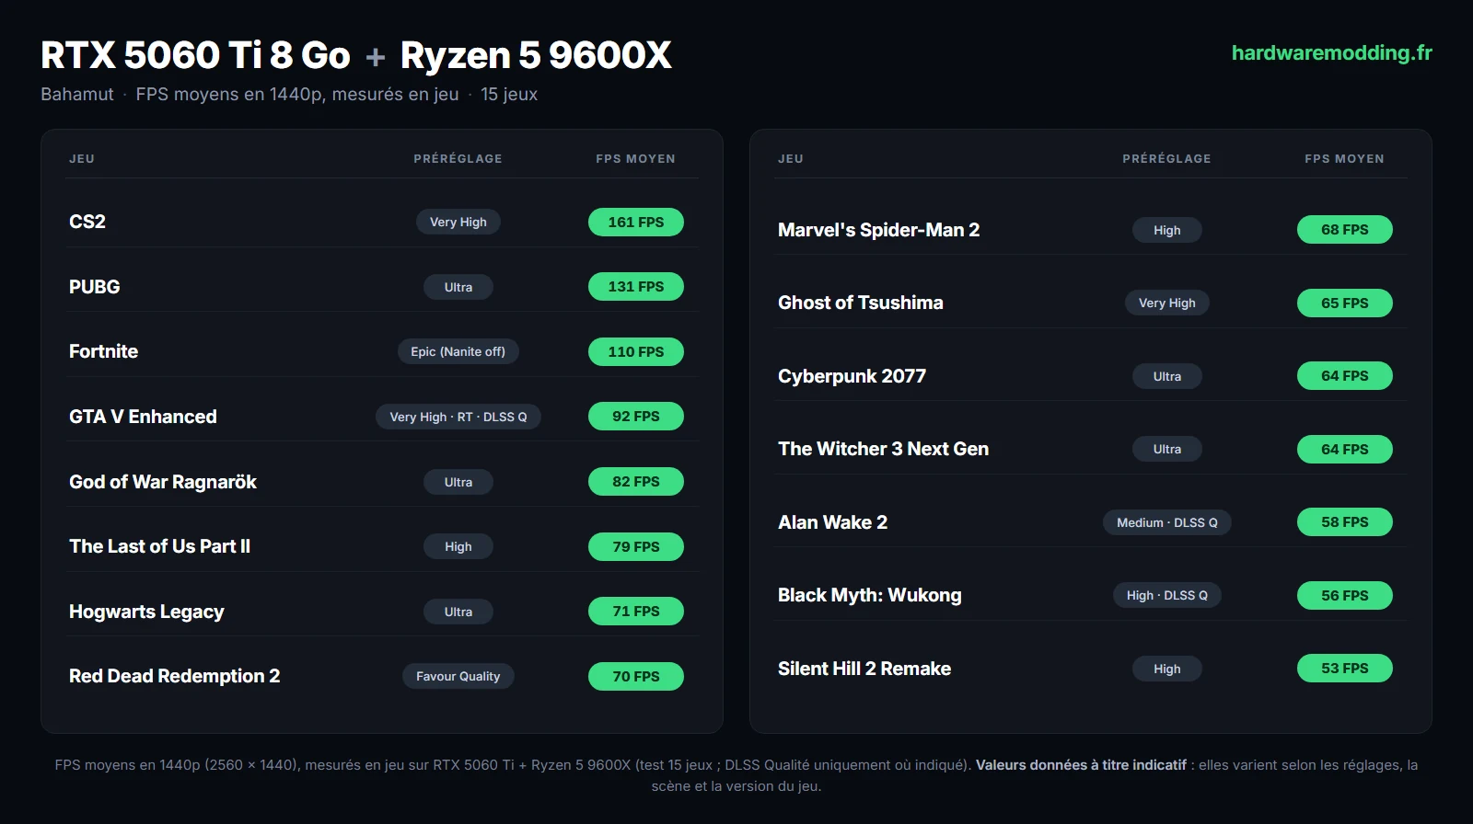Screen dimensions: 1473x824
Task: Click the Cyberpunk 2077 game title
Action: [x=852, y=376]
